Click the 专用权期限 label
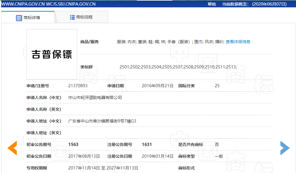 (x=37, y=168)
